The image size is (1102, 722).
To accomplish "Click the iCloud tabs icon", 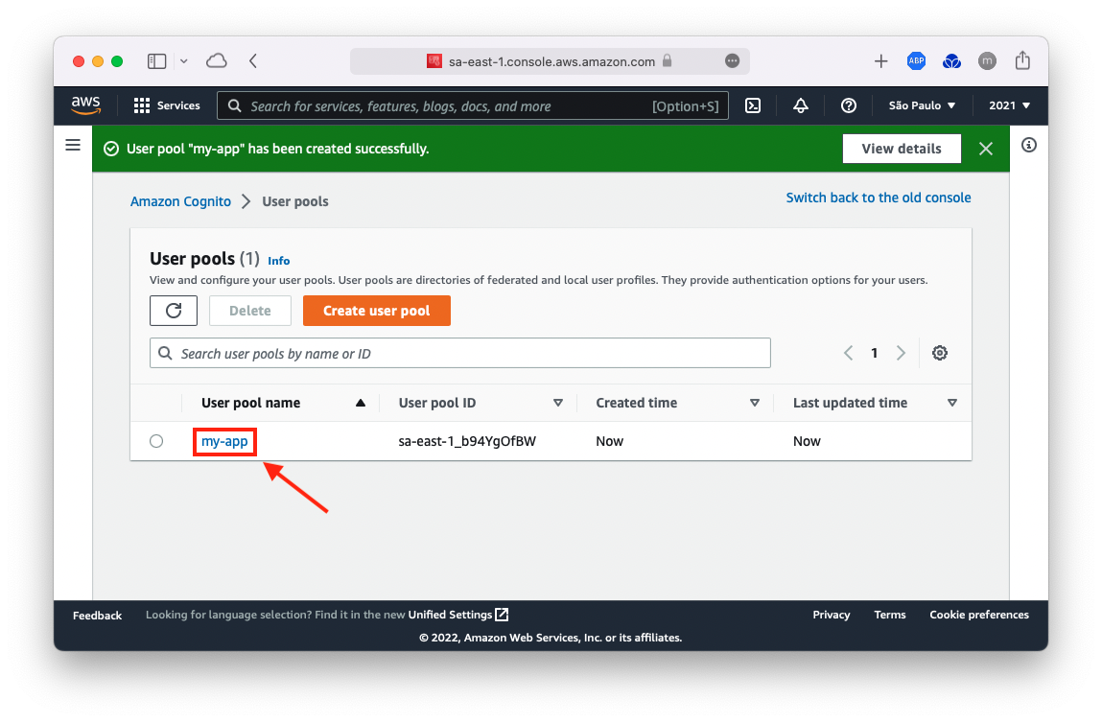I will [217, 61].
